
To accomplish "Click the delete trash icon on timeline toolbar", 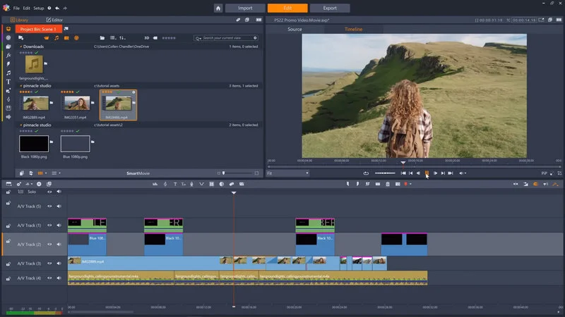I will point(388,184).
